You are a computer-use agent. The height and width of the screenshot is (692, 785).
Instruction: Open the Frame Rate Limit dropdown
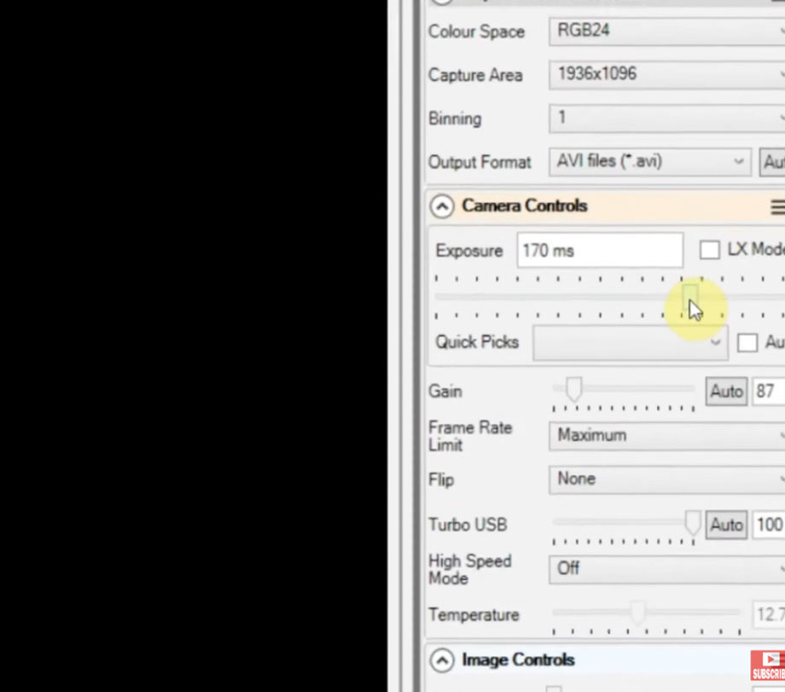pyautogui.click(x=780, y=436)
